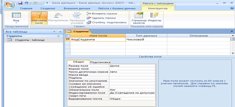
Task: Select the Конструктор ribbon tab
Action: point(158,8)
